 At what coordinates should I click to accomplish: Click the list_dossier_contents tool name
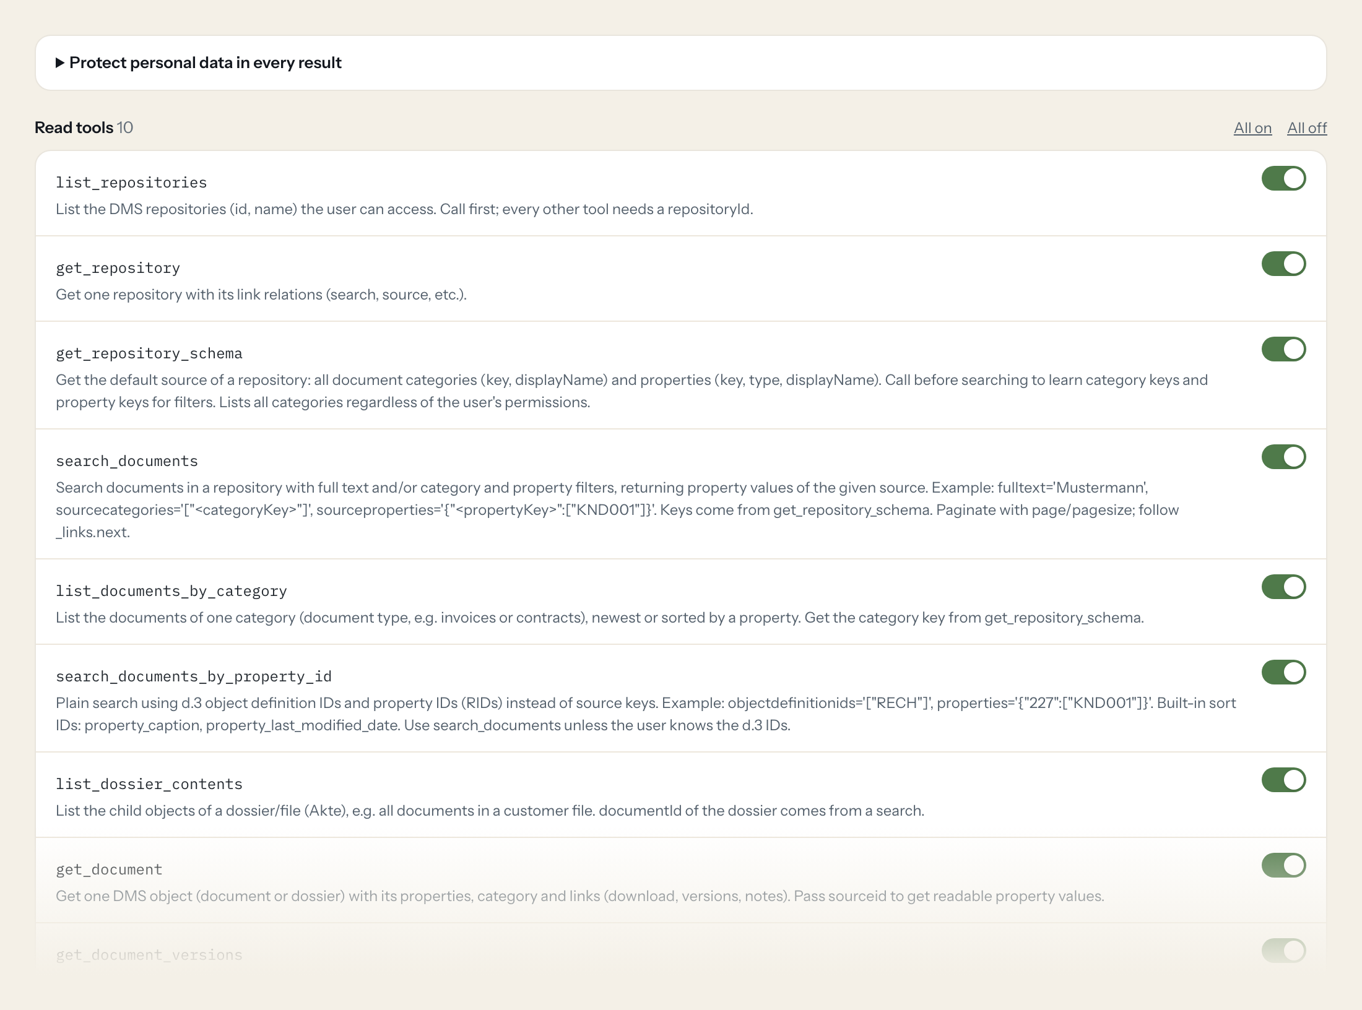tap(149, 784)
